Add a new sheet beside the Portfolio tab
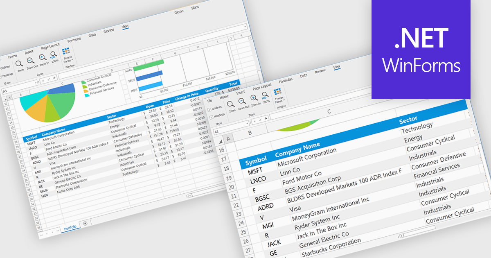The width and height of the screenshot is (491, 258). tap(85, 223)
